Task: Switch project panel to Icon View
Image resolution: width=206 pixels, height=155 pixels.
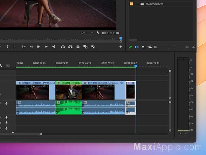Action: click(x=143, y=47)
